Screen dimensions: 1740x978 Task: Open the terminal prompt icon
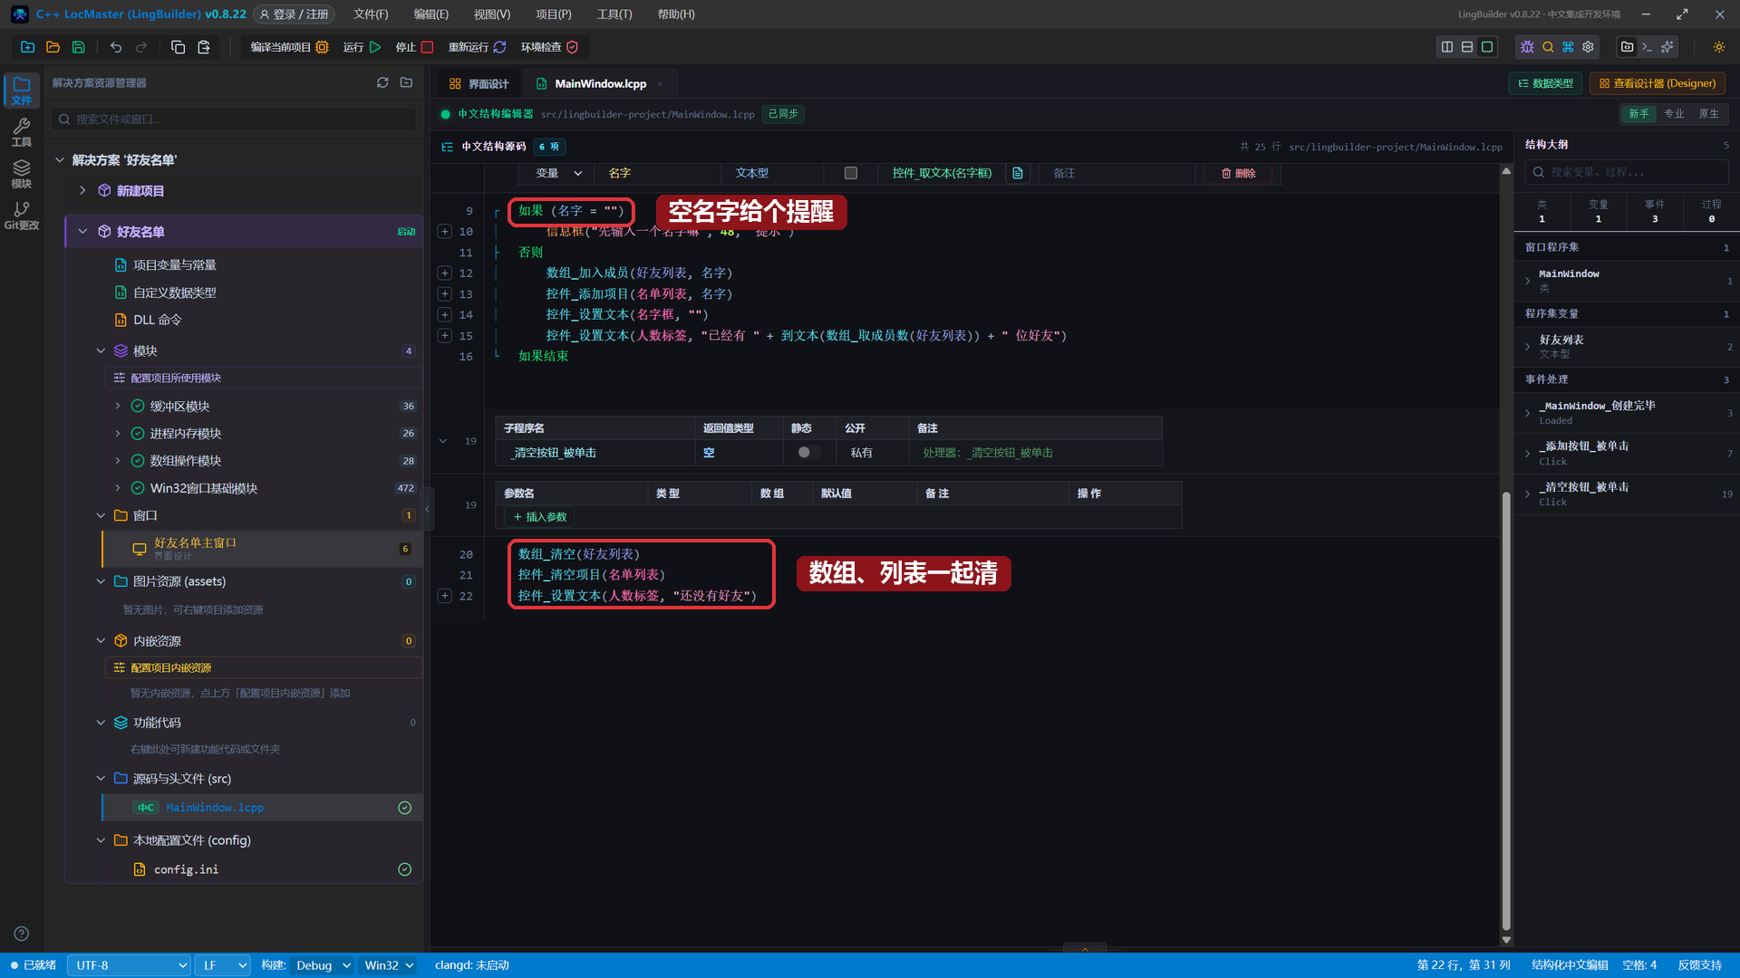click(x=1648, y=47)
